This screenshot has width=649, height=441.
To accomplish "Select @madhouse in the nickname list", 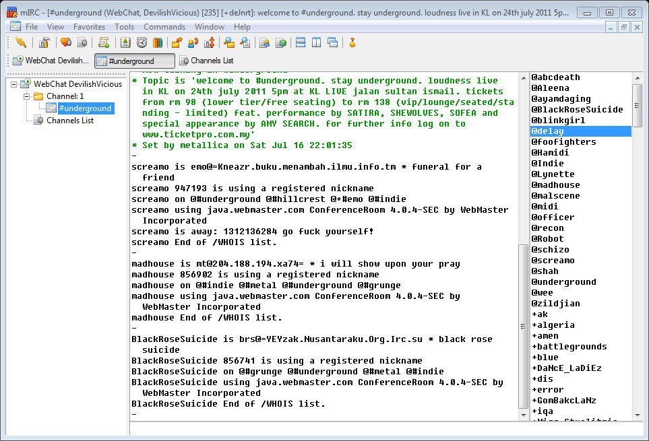I will point(555,185).
